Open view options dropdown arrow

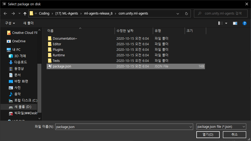[x=226, y=23]
